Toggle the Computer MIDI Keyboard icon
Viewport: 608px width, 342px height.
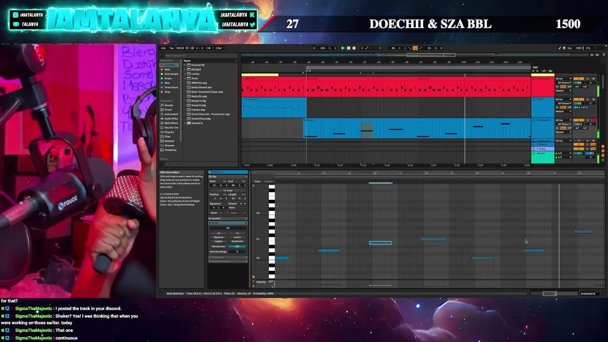point(564,48)
